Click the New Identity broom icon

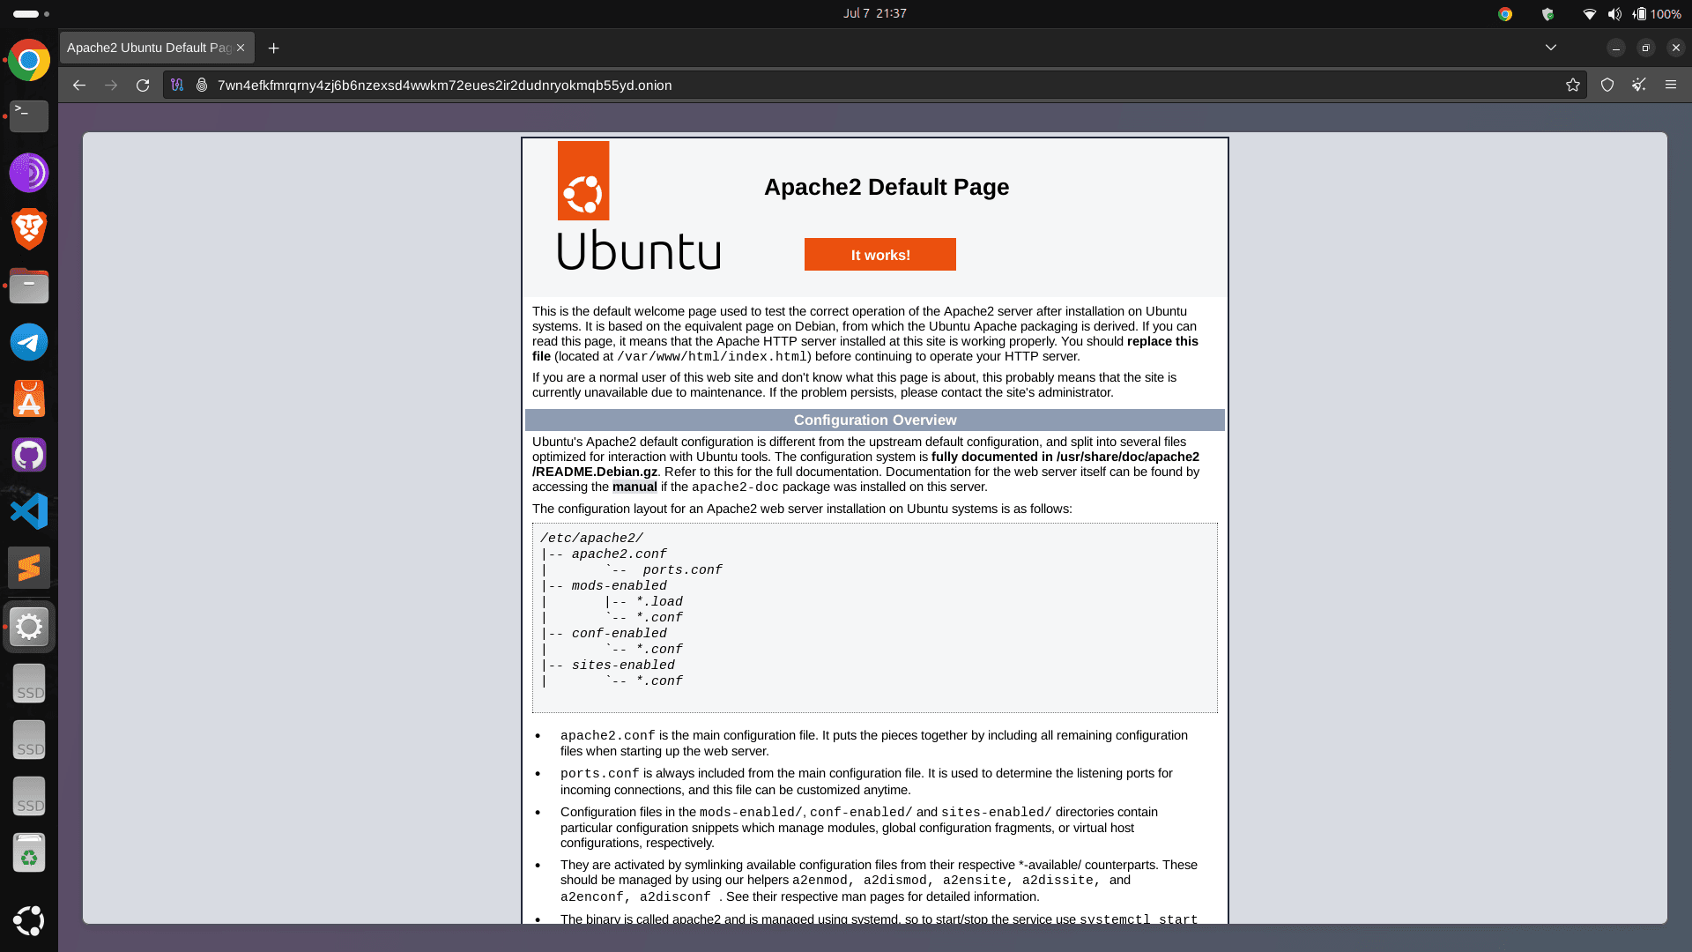(1639, 86)
